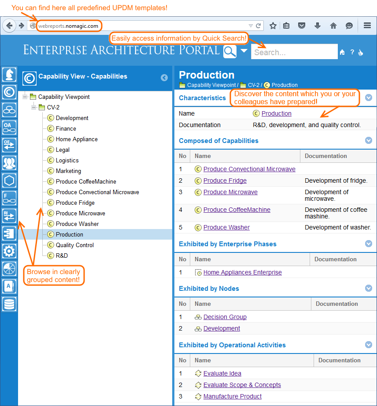The width and height of the screenshot is (377, 406).
Task: Click into the Search input field
Action: point(294,52)
